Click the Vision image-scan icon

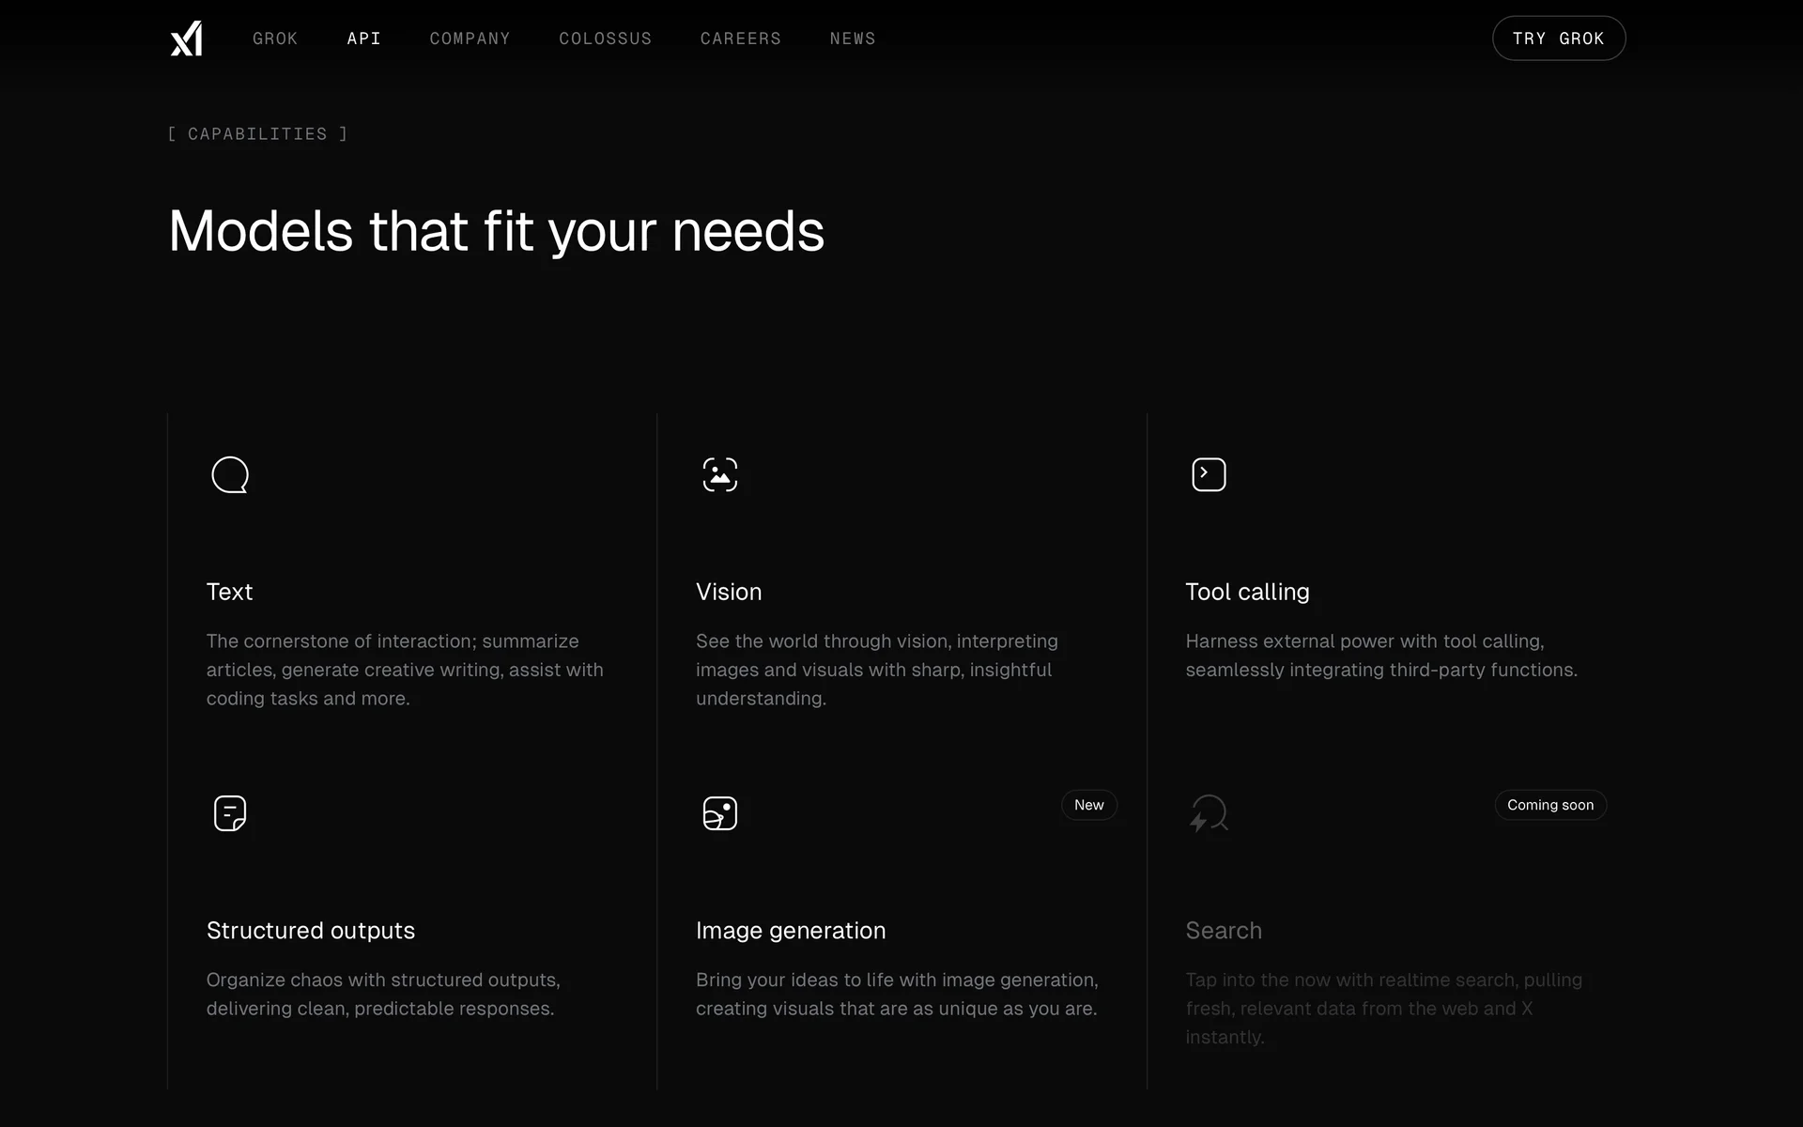point(719,475)
